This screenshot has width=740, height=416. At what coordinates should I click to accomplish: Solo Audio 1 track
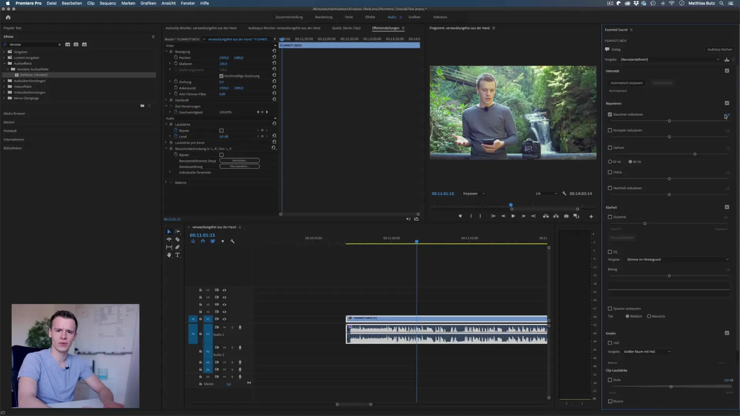tap(232, 327)
